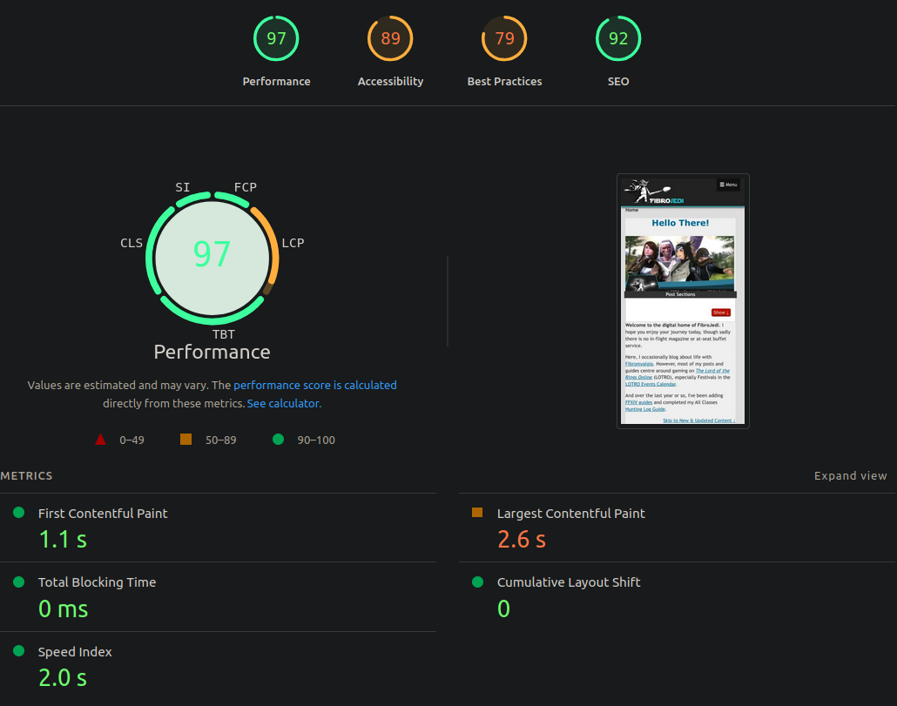Click the orange square beside Largest Contentful Paint
The height and width of the screenshot is (706, 897).
[477, 512]
